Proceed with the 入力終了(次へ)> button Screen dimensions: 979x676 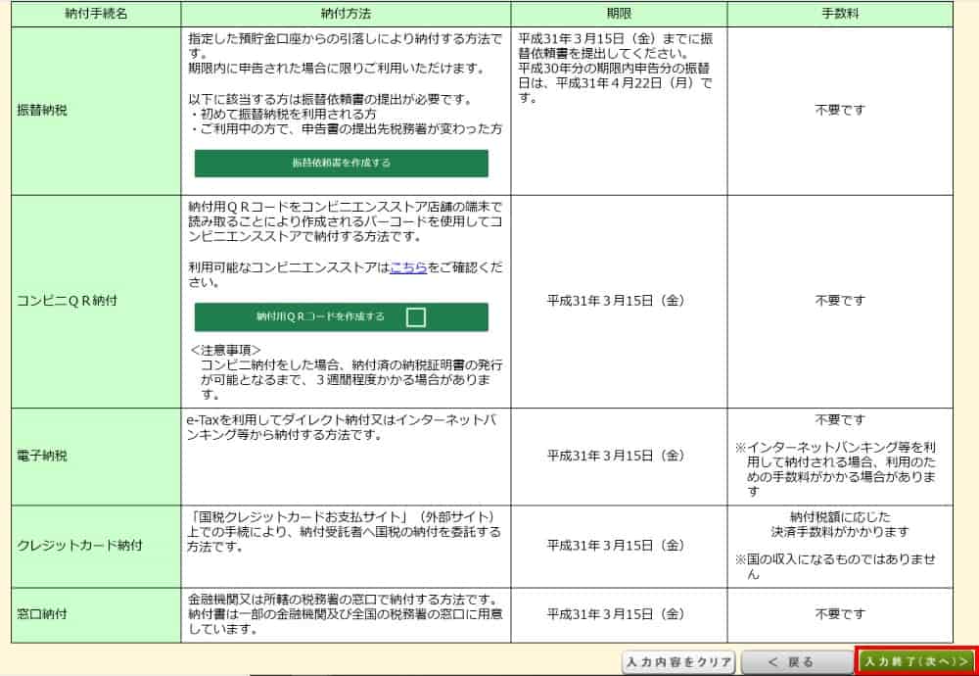pyautogui.click(x=916, y=662)
